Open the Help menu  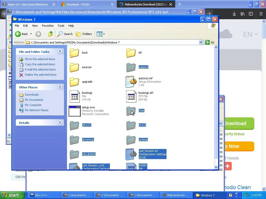(x=71, y=26)
